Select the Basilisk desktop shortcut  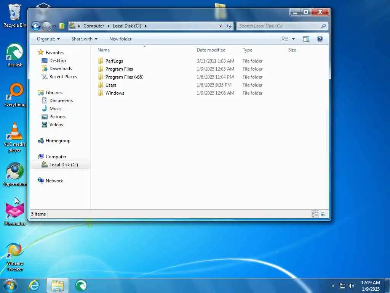coord(15,55)
